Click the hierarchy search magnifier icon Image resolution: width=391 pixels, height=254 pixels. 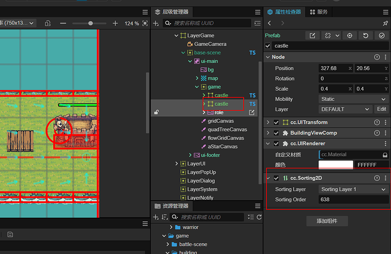168,23
